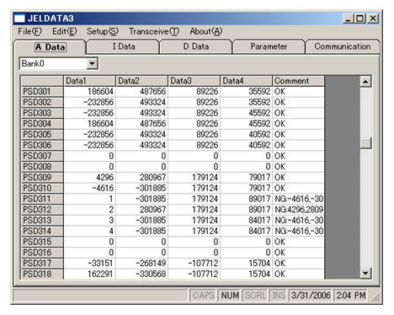The image size is (394, 315).
Task: Click the JELDATA3 title bar app icon
Action: pos(19,19)
